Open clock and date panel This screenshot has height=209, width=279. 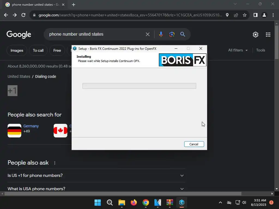click(259, 202)
